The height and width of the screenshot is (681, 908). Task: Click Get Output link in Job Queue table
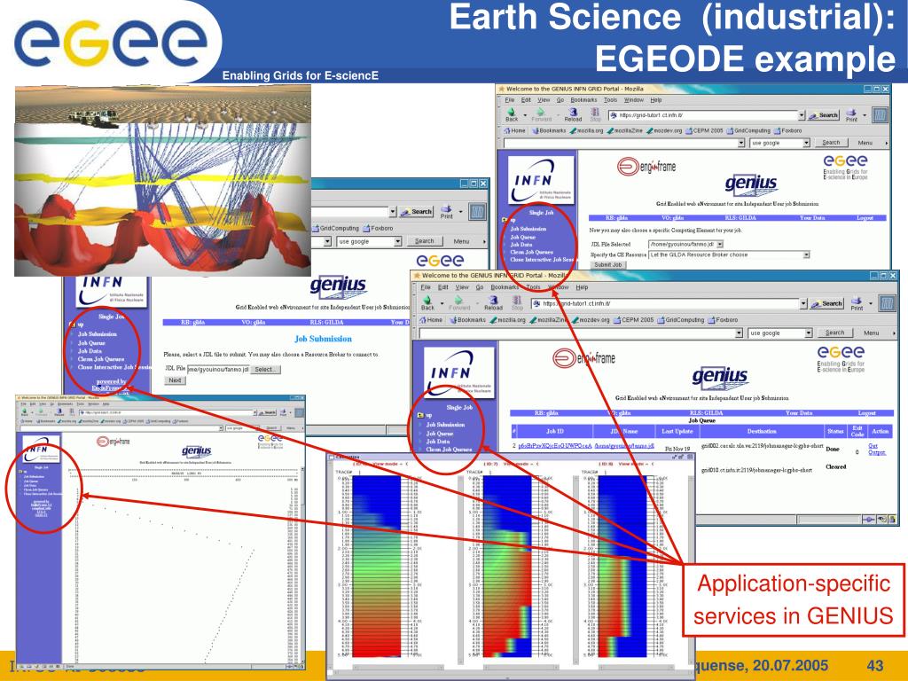(x=876, y=449)
